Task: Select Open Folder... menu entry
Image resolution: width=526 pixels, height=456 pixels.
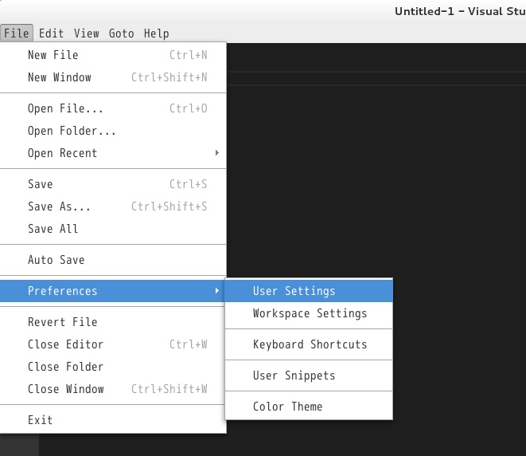Action: 72,131
